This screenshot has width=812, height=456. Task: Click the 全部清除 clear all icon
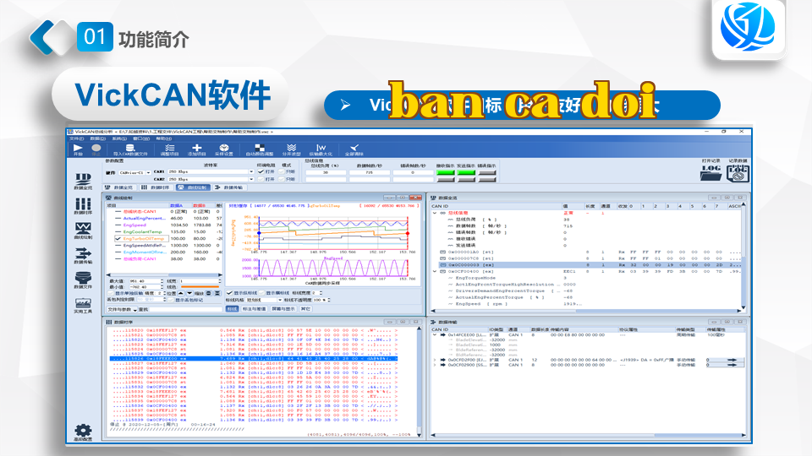click(354, 148)
